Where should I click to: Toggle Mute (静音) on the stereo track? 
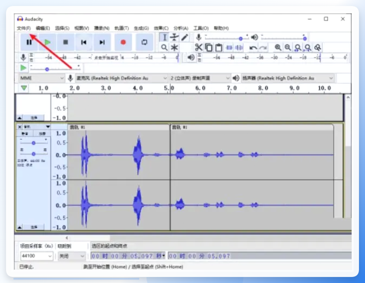(25, 133)
